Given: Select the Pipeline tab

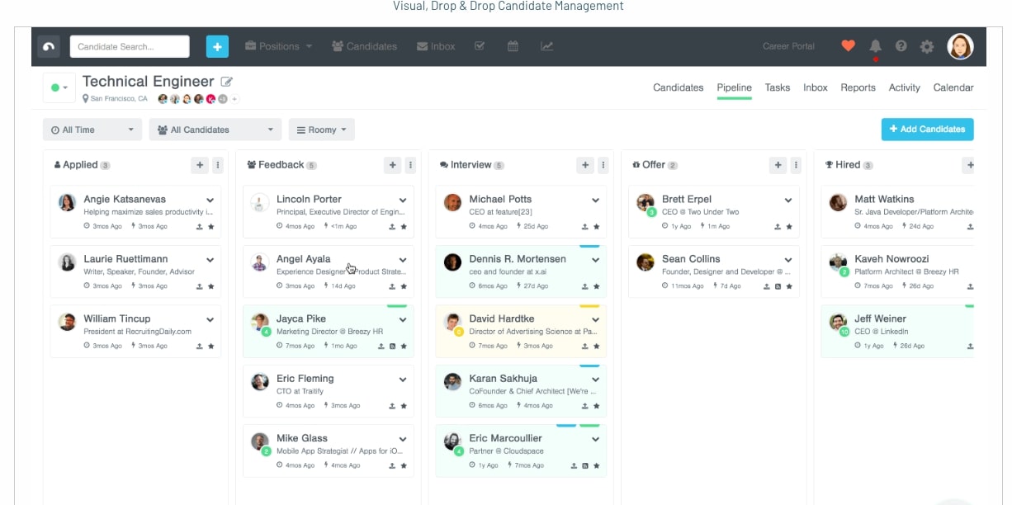Looking at the screenshot, I should [x=735, y=87].
